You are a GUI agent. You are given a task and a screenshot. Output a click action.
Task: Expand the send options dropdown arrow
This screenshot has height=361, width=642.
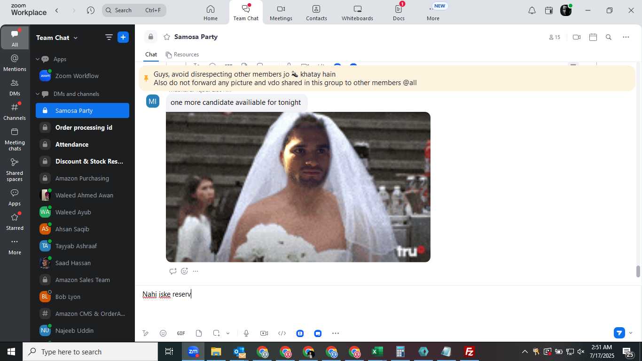[631, 333]
